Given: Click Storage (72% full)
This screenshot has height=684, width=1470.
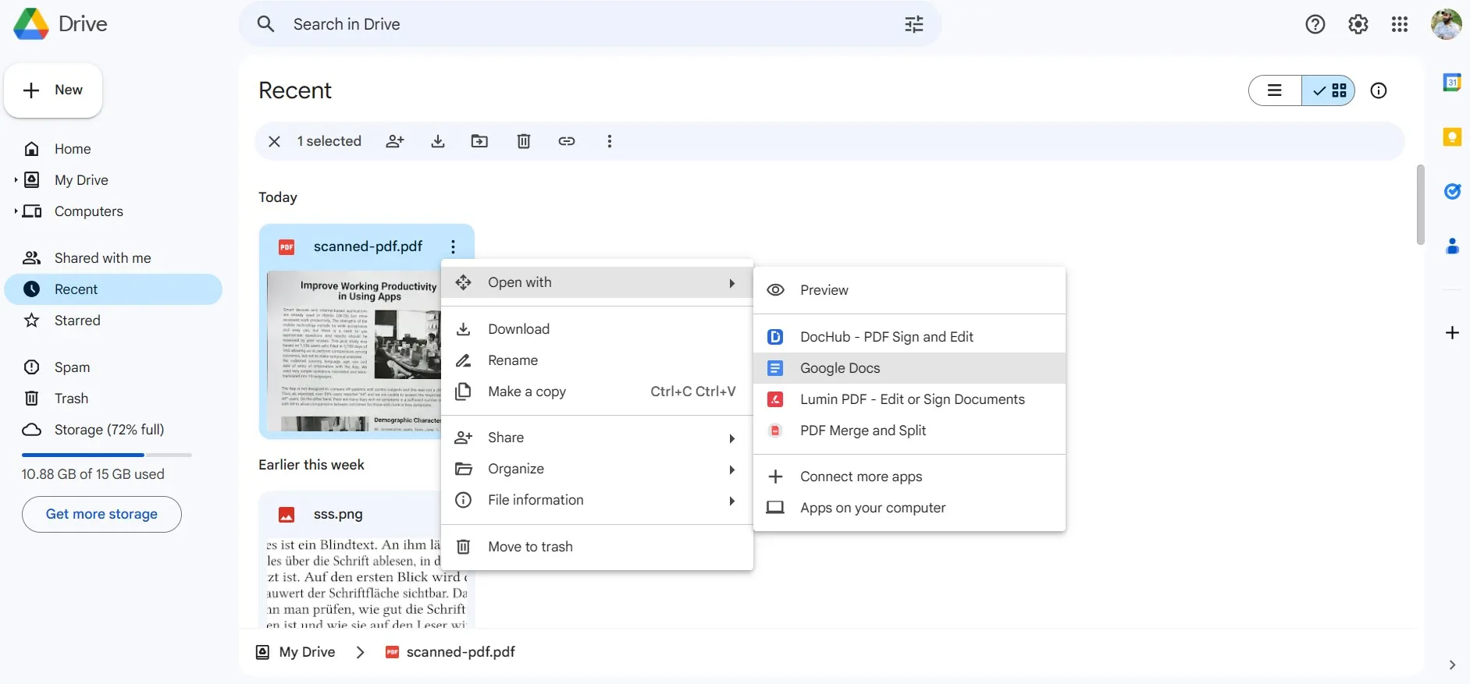Looking at the screenshot, I should pyautogui.click(x=113, y=430).
